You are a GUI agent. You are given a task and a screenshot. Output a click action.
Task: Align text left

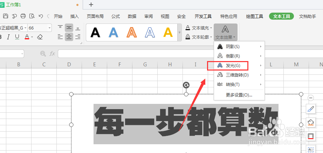(60, 37)
